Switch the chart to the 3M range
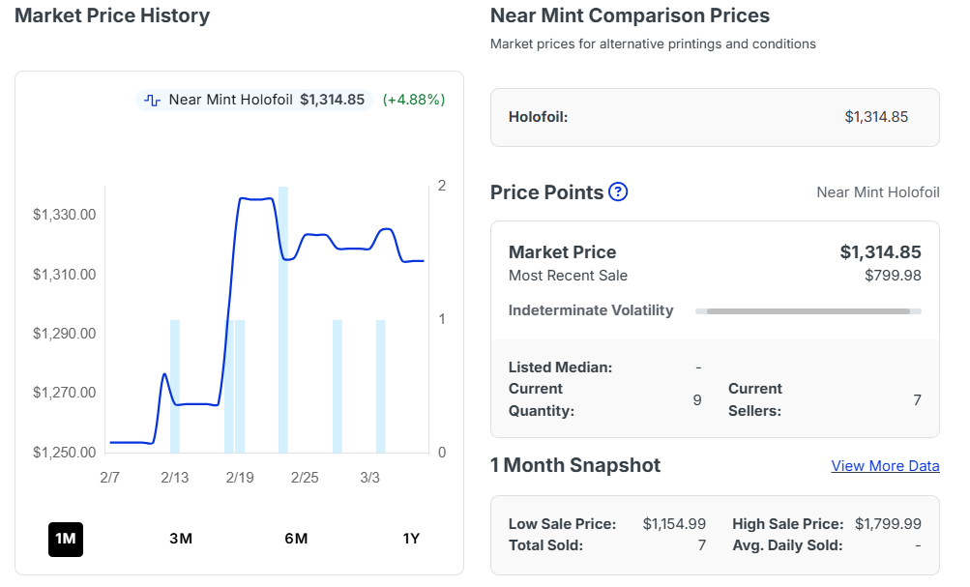The image size is (970, 587). (x=181, y=539)
